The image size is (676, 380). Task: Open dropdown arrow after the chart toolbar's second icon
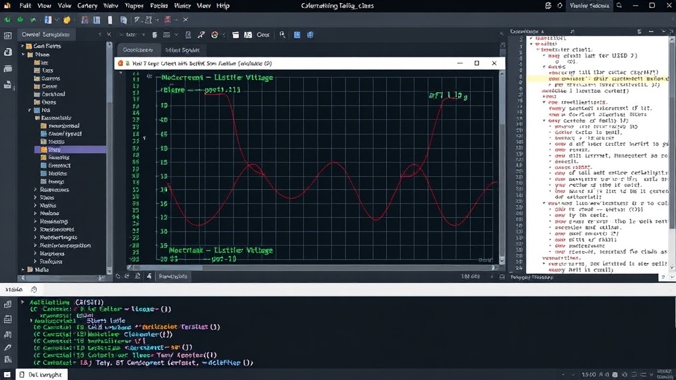pos(176,35)
